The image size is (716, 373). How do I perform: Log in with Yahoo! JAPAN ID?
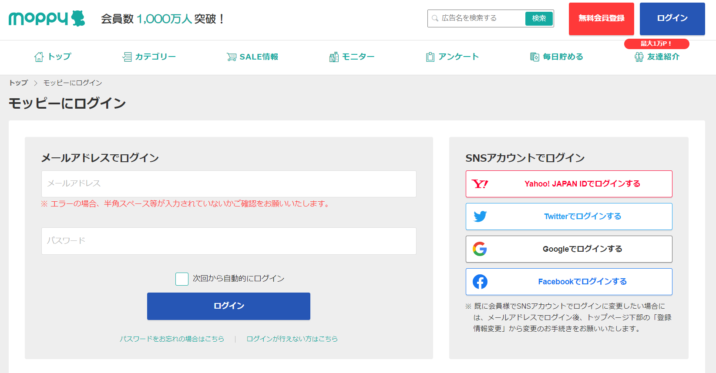[x=569, y=184]
